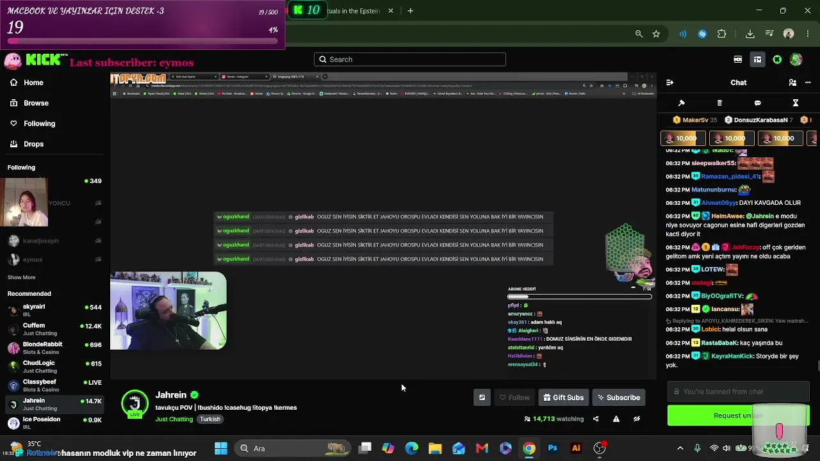Viewport: 820px width, 461px height.
Task: Toggle the microphone tray icon
Action: pyautogui.click(x=698, y=448)
